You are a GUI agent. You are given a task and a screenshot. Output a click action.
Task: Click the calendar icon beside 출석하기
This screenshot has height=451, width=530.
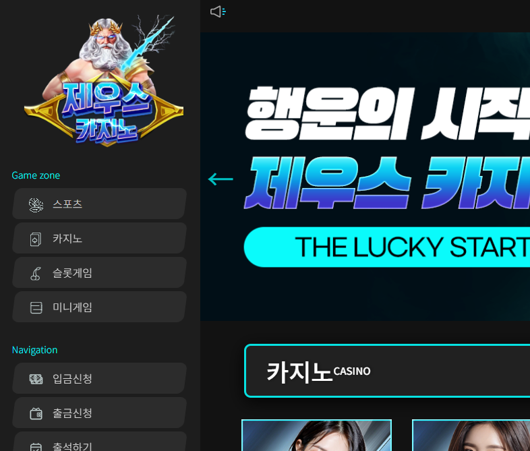[x=36, y=446]
